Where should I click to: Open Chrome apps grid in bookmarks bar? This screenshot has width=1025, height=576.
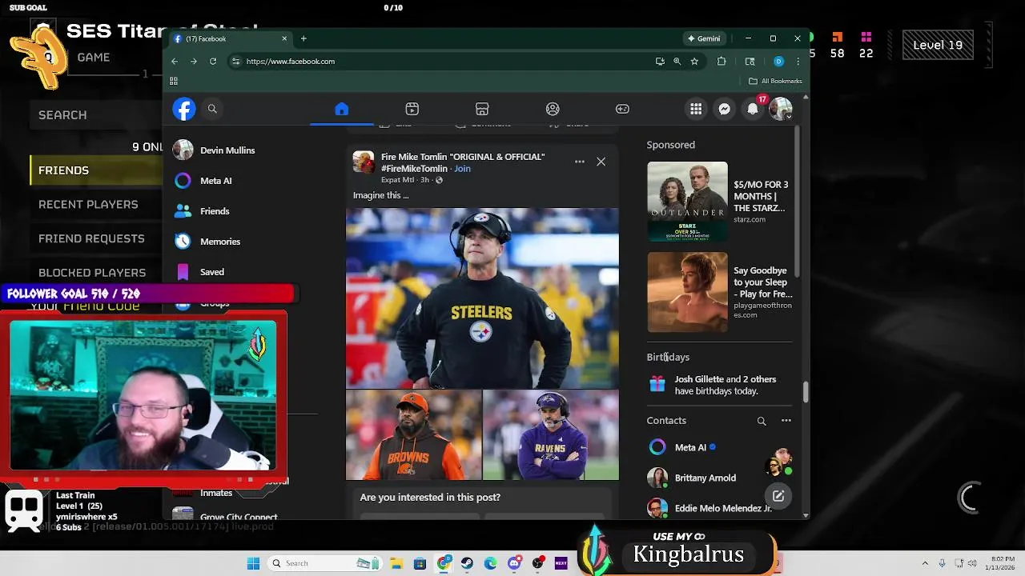[x=174, y=81]
